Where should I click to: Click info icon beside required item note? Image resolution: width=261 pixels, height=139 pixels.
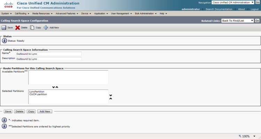tap(4, 120)
